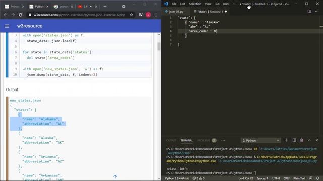Screen dimensions: 323x181
Task: Switch to the OUTPUT panel tab
Action: [x=171, y=141]
